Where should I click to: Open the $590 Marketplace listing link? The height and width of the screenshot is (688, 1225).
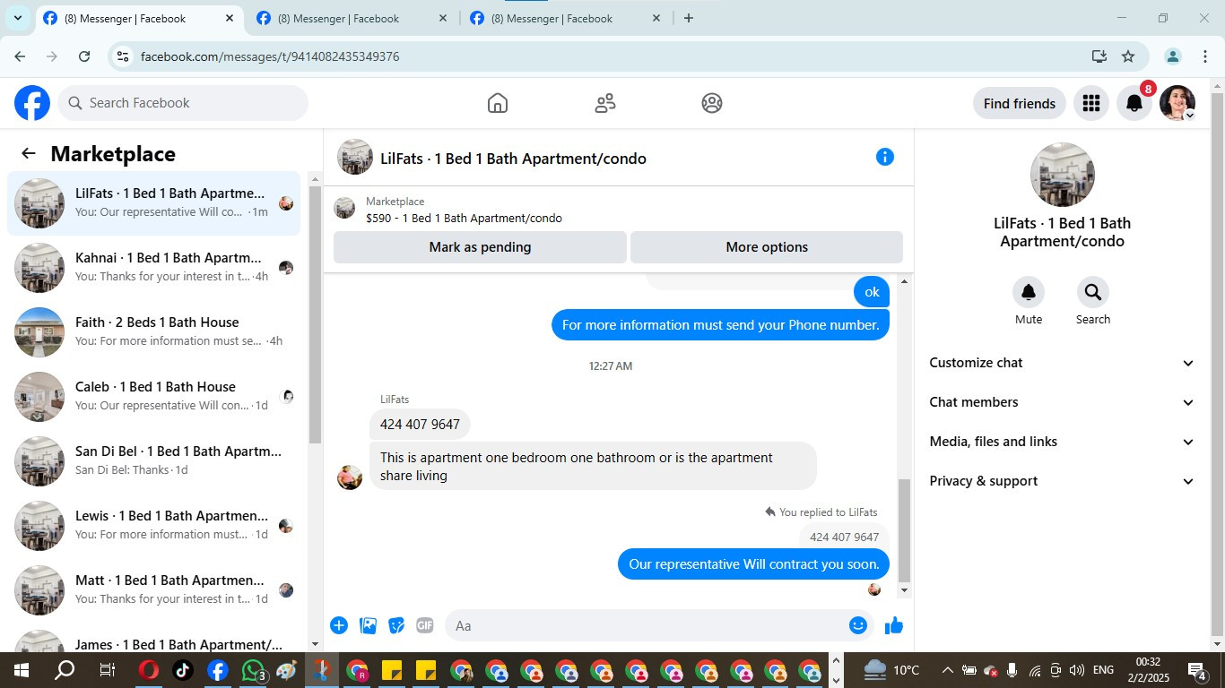pos(464,218)
